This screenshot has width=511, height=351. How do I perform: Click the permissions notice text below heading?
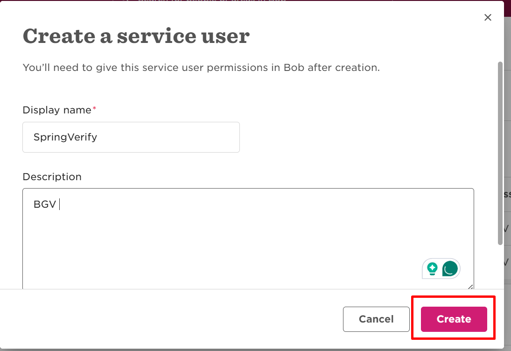click(x=201, y=68)
